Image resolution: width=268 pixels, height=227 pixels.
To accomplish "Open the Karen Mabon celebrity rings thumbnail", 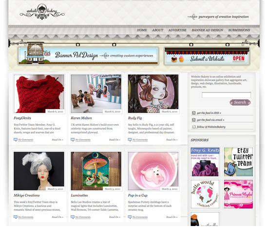I will click(96, 94).
